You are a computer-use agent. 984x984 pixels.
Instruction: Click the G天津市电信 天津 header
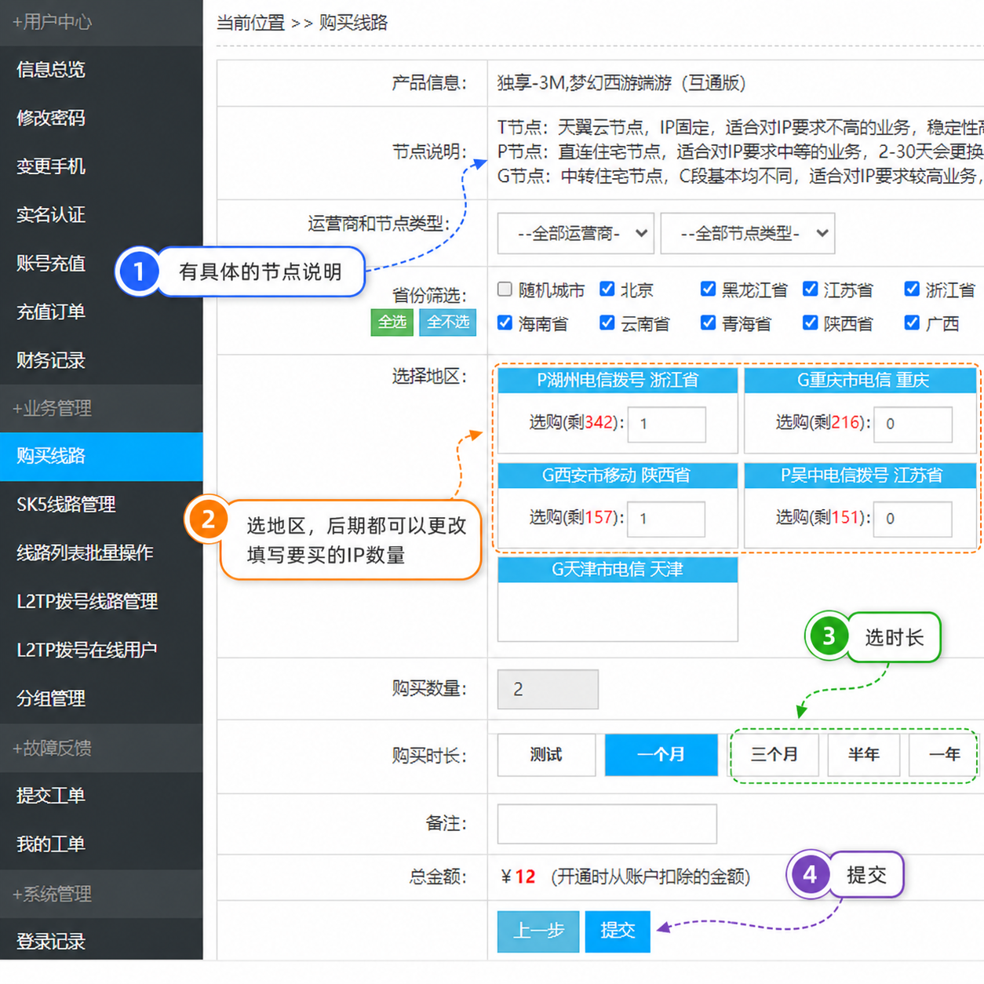[x=618, y=570]
